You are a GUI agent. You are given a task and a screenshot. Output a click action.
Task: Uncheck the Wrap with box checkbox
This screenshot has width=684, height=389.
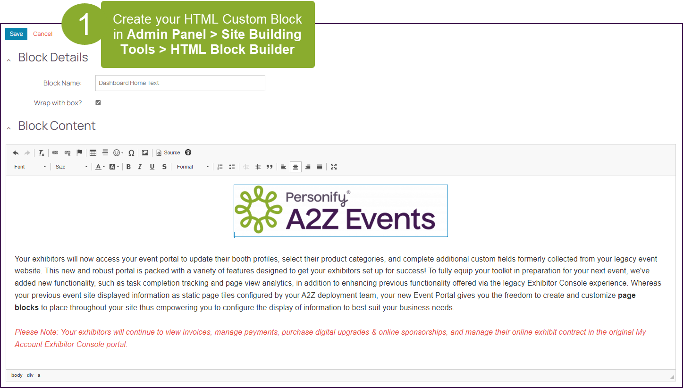[98, 102]
